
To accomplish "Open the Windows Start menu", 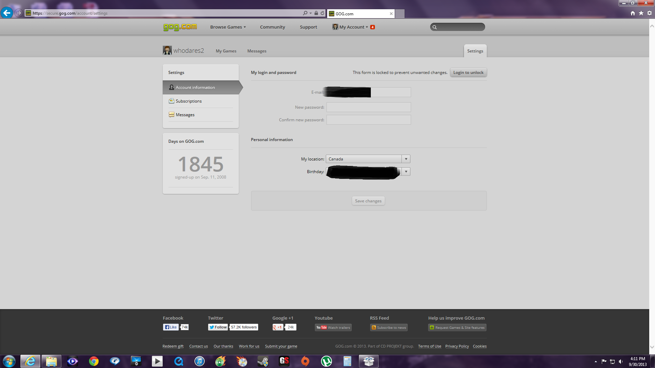I will tap(9, 361).
